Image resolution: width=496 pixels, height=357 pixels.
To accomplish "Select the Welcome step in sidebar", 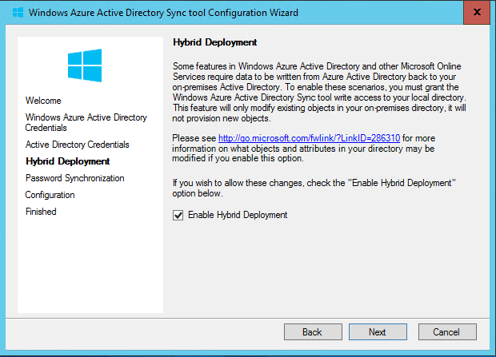I will [43, 101].
